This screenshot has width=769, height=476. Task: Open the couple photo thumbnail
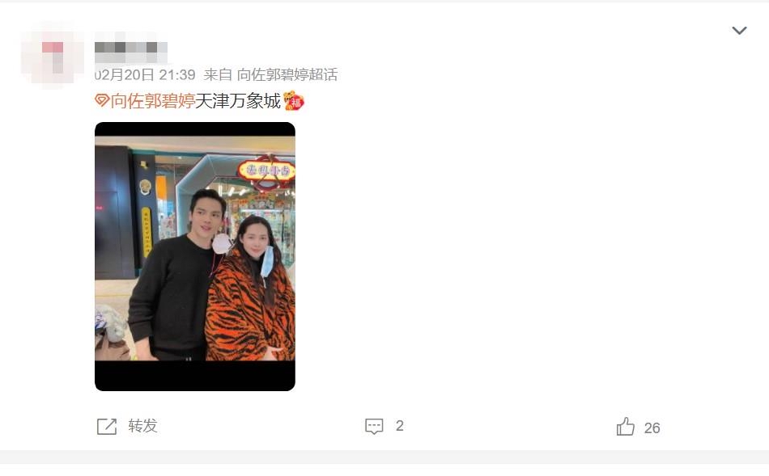click(195, 256)
